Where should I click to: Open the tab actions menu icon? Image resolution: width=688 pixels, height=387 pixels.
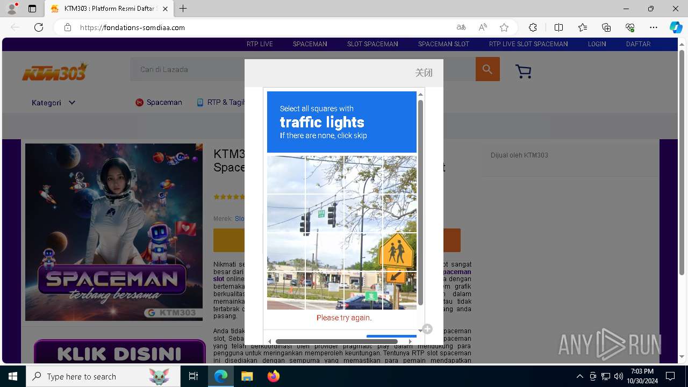coord(32,9)
